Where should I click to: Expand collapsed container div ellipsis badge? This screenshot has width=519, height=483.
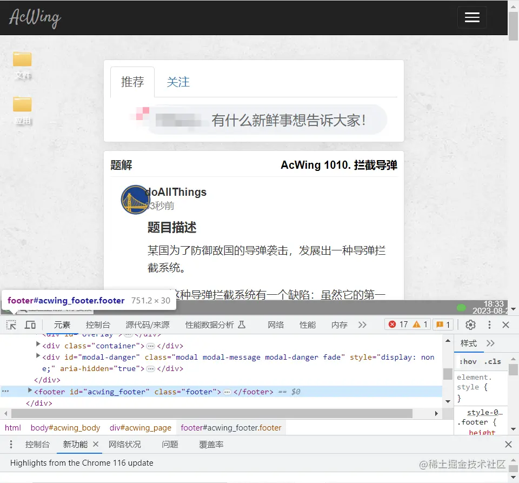click(x=151, y=346)
